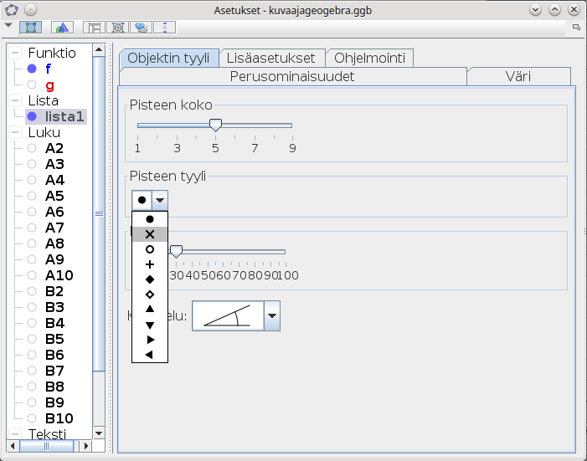
Task: Open the angle decoration dropdown arrow
Action: (271, 317)
